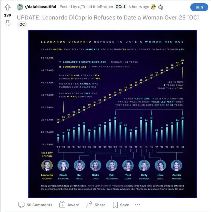Image resolution: width=211 pixels, height=212 pixels.
Task: Upvote the DiCaprio post
Action: click(x=8, y=7)
